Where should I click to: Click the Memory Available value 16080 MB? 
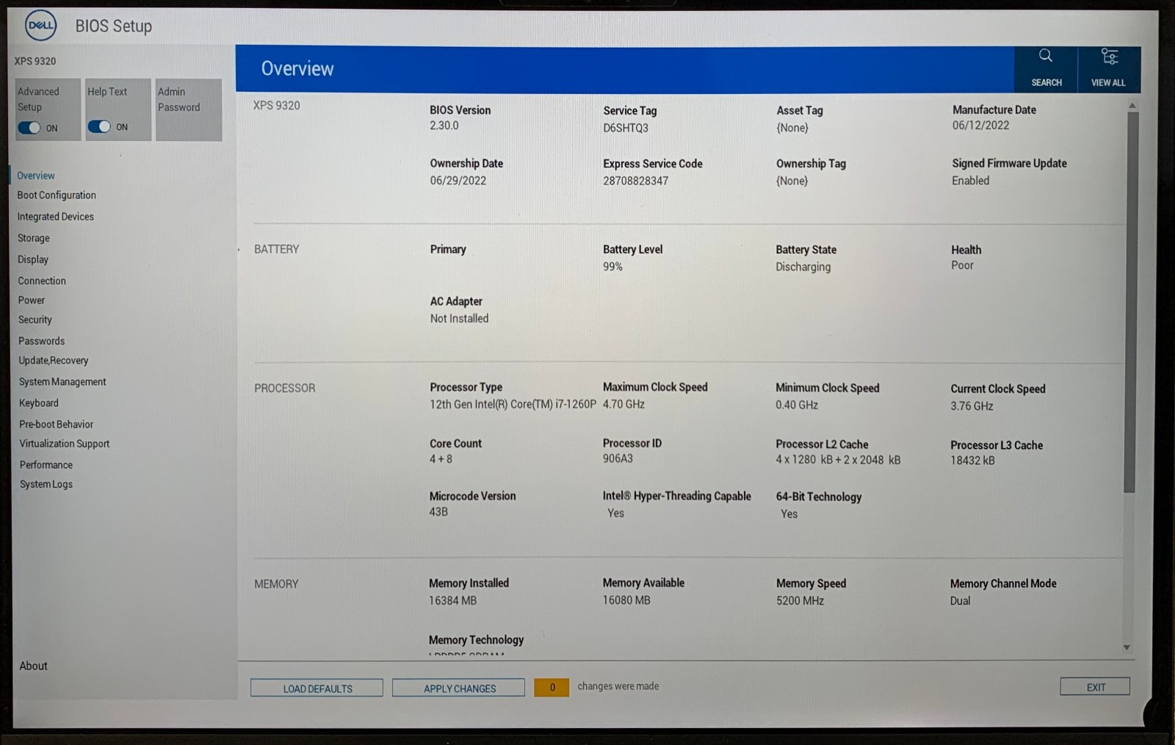pyautogui.click(x=626, y=600)
